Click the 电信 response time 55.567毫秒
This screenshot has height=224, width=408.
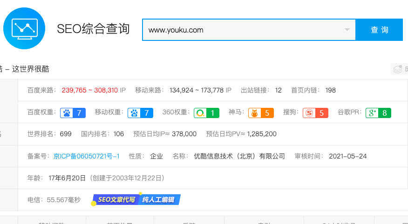[64, 200]
